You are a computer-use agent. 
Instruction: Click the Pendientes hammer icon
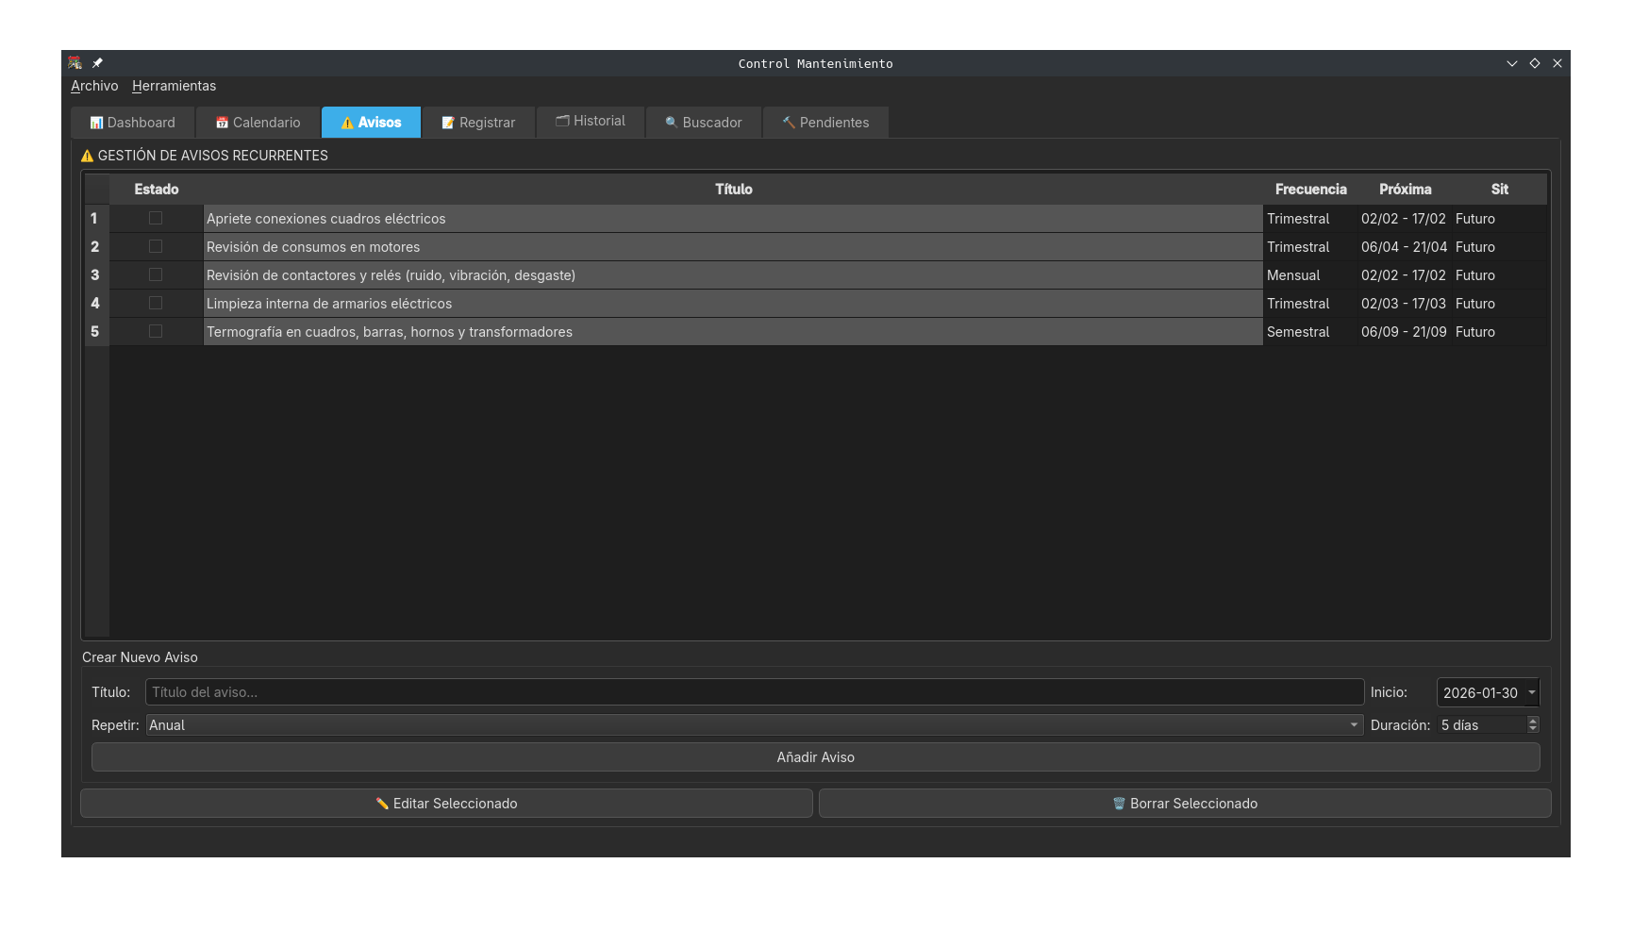pyautogui.click(x=789, y=123)
